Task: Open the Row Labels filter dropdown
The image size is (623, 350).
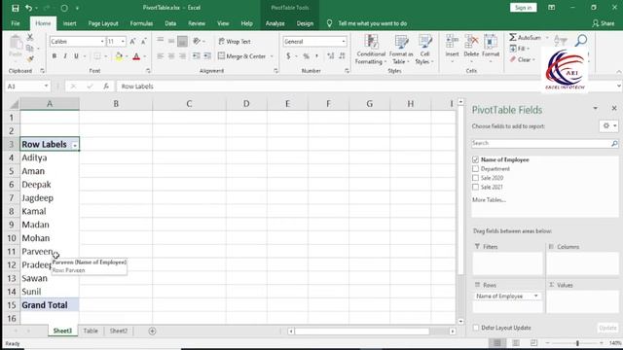Action: point(75,145)
